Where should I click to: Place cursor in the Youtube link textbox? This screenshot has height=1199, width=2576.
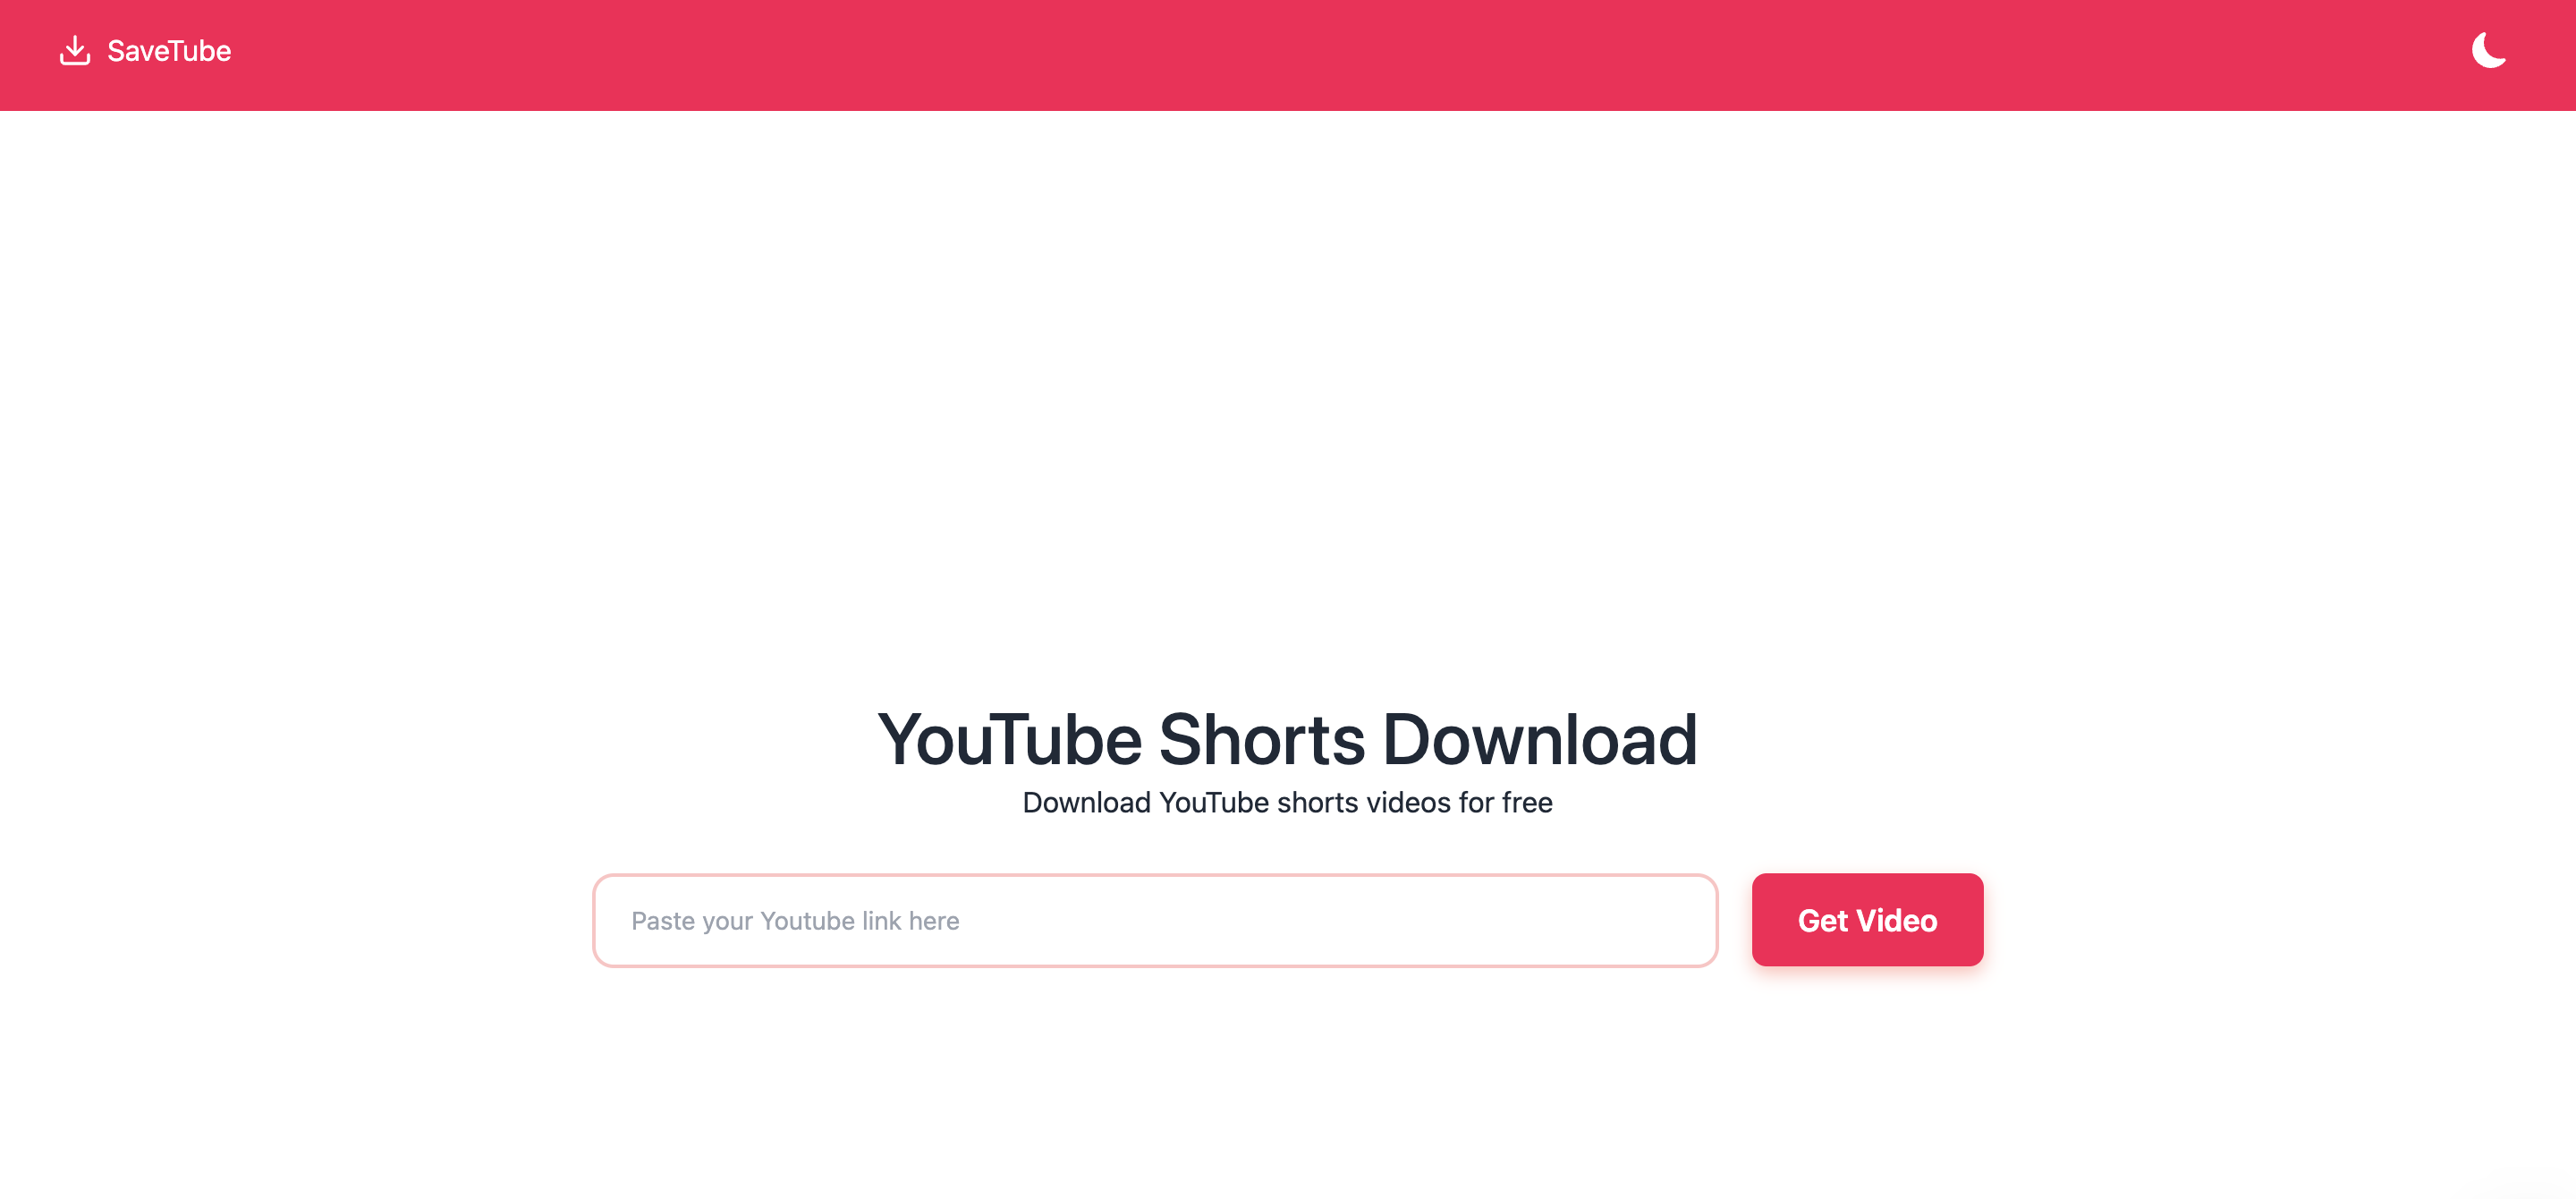tap(1155, 920)
